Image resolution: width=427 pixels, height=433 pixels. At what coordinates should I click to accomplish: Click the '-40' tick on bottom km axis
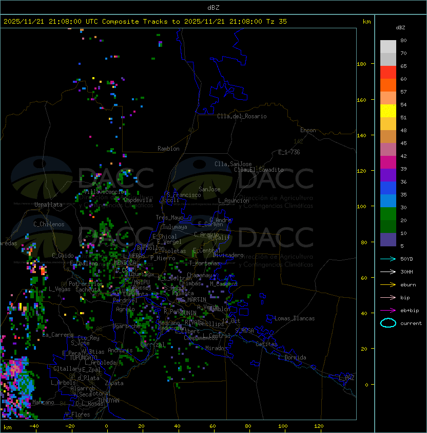click(x=34, y=426)
